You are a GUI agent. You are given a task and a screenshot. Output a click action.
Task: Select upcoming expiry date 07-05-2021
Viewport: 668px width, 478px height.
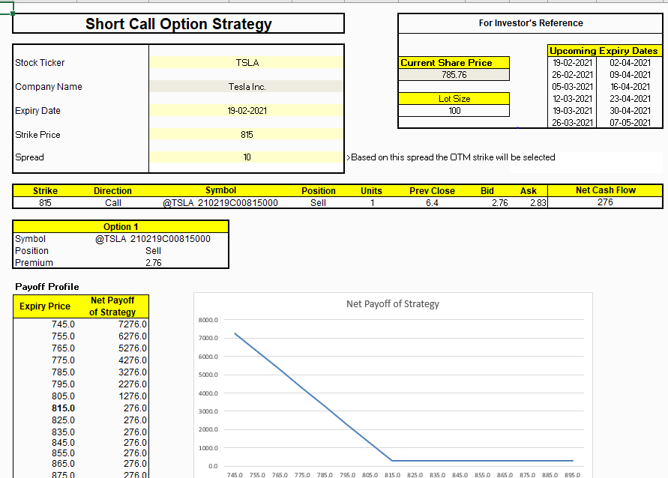click(x=630, y=123)
